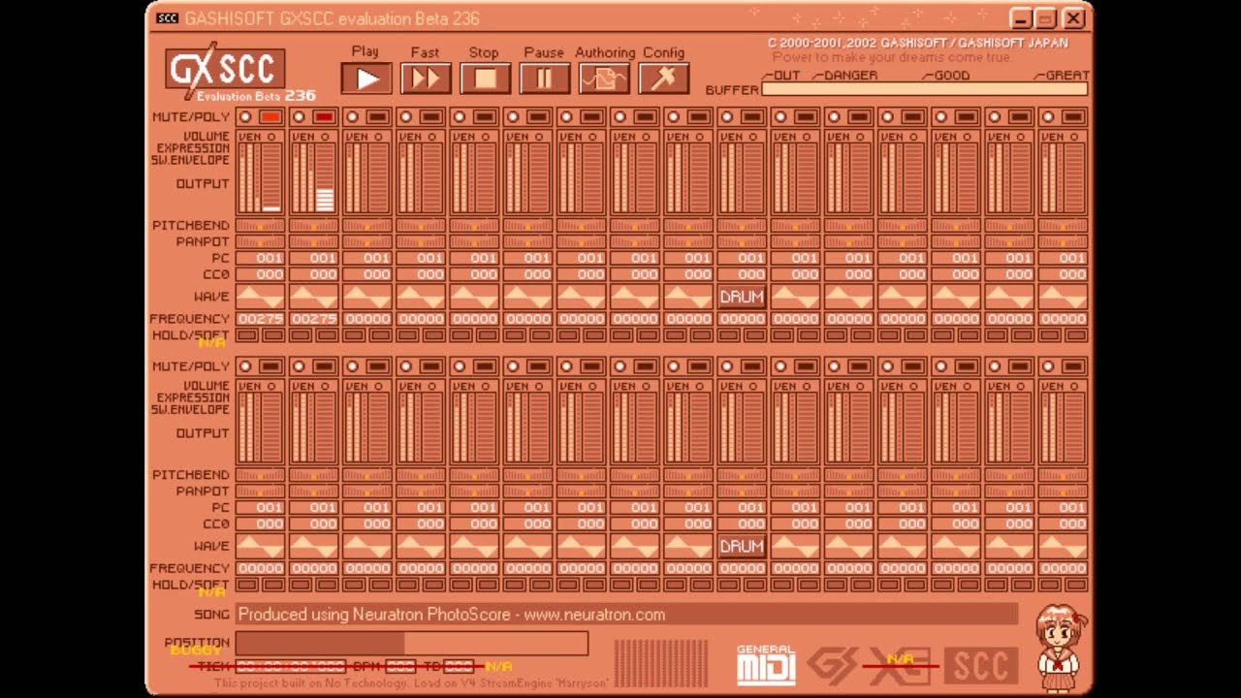The width and height of the screenshot is (1241, 698).
Task: Click the GS mode logo
Action: click(833, 665)
